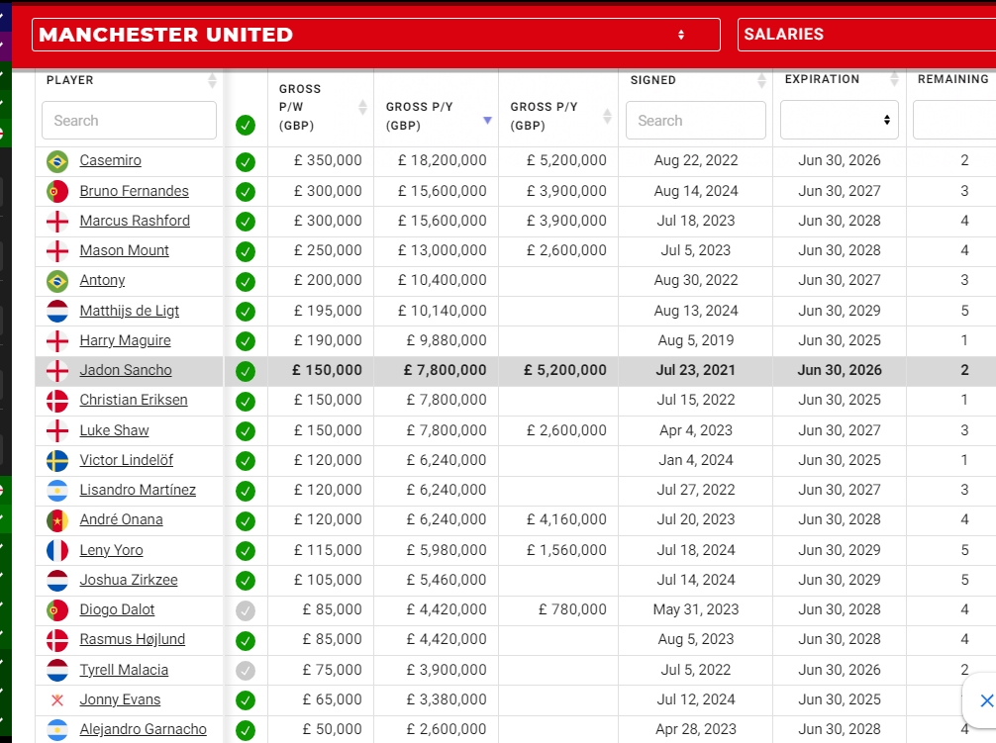Click Jonny Evans' Northern Ireland flag icon
Screen dimensions: 996x743
coord(57,700)
